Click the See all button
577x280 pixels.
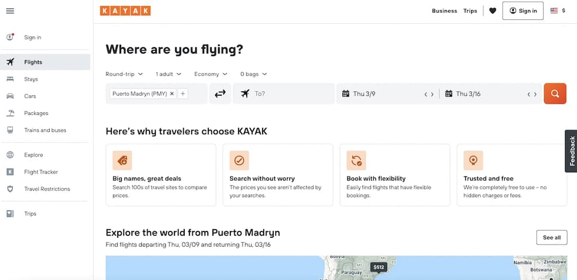pyautogui.click(x=552, y=237)
